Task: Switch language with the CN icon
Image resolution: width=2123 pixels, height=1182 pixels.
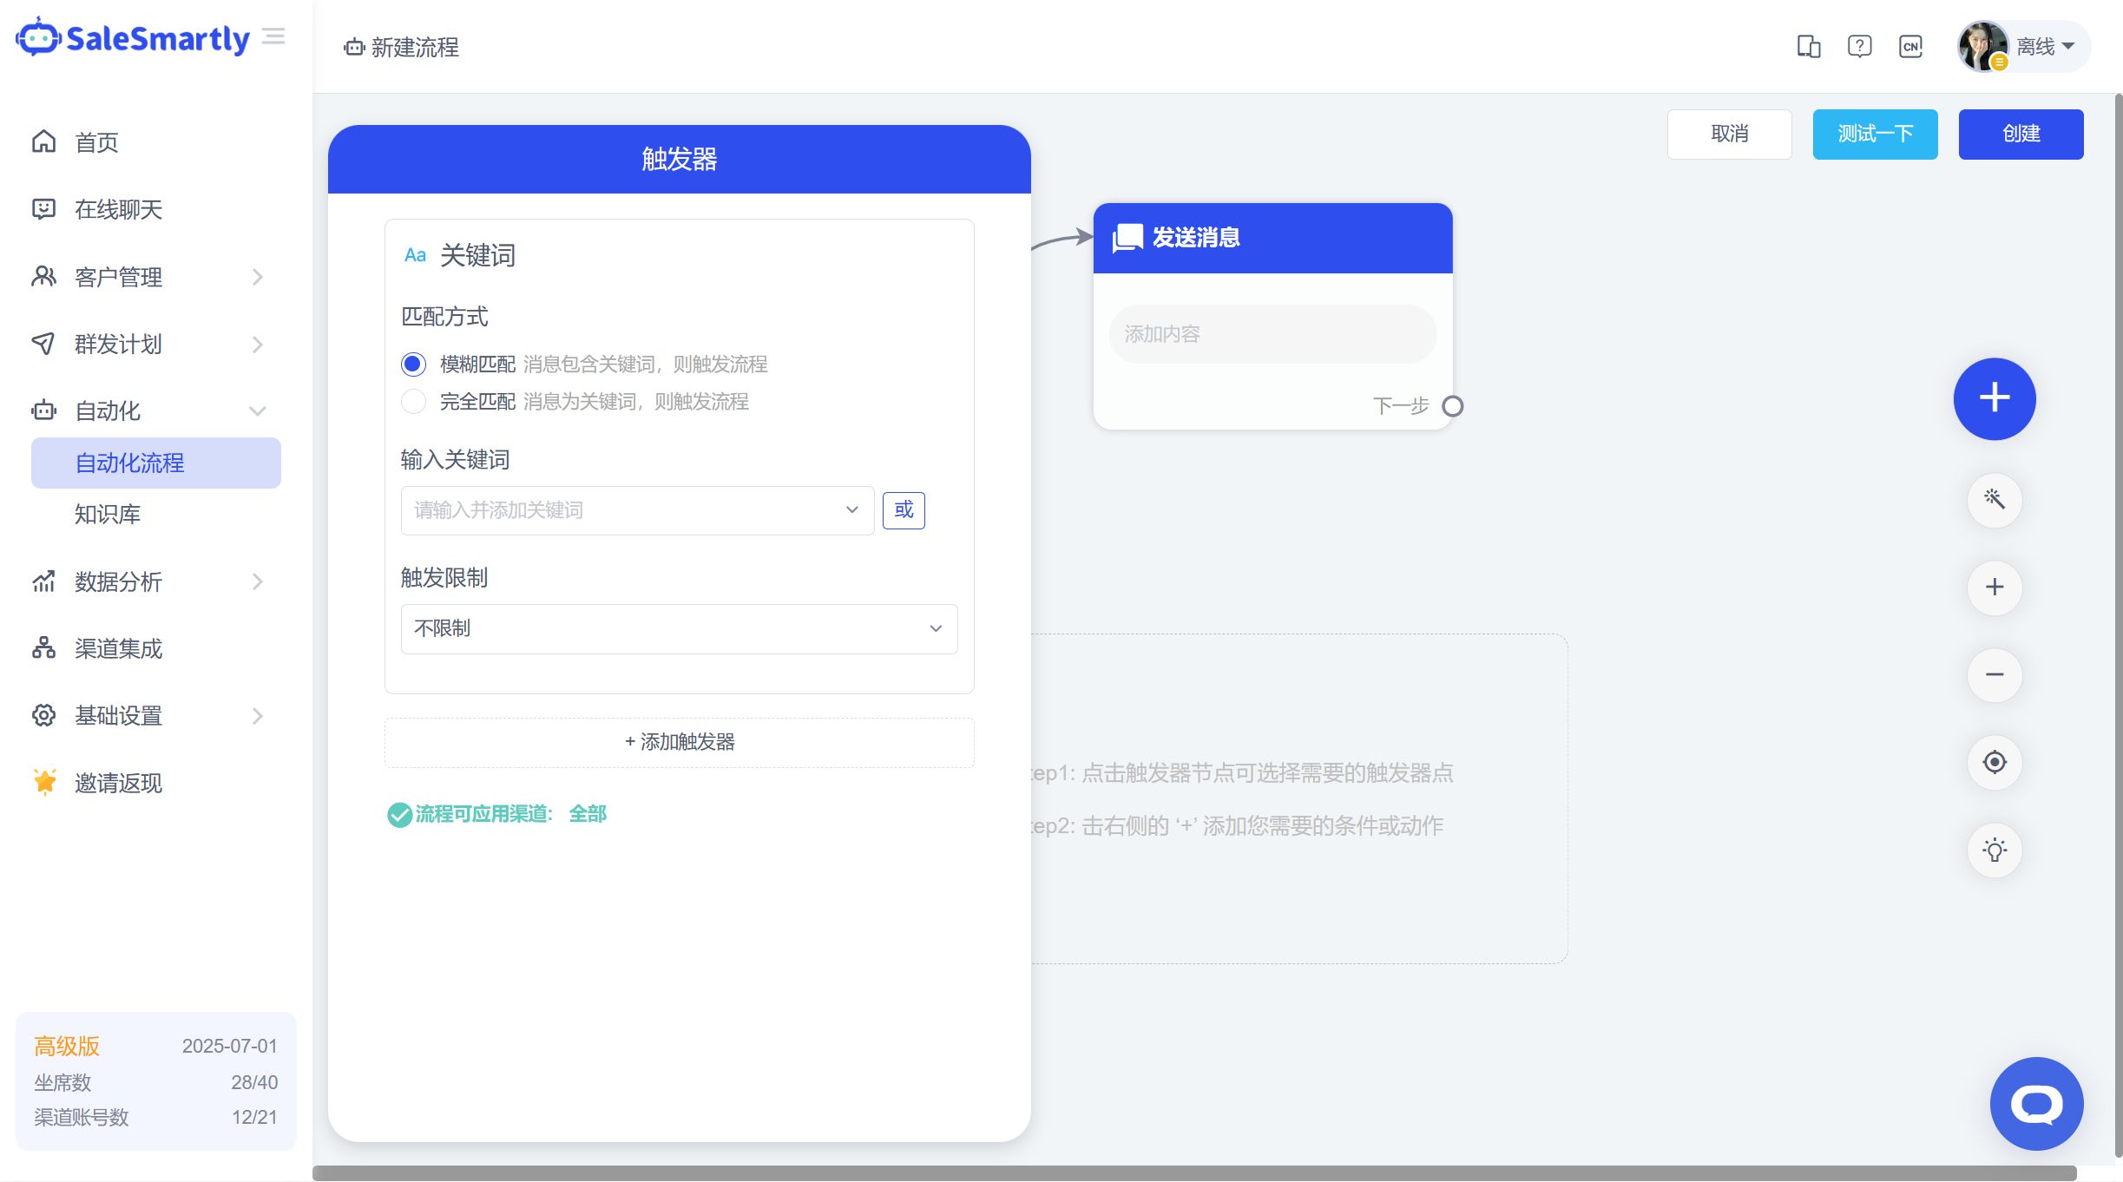Action: 1910,46
